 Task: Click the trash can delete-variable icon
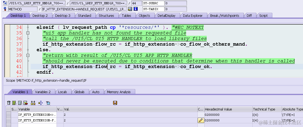click(9, 103)
